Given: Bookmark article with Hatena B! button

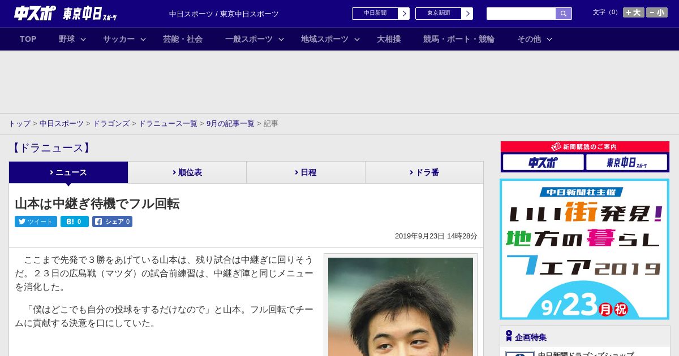Looking at the screenshot, I should (x=75, y=222).
